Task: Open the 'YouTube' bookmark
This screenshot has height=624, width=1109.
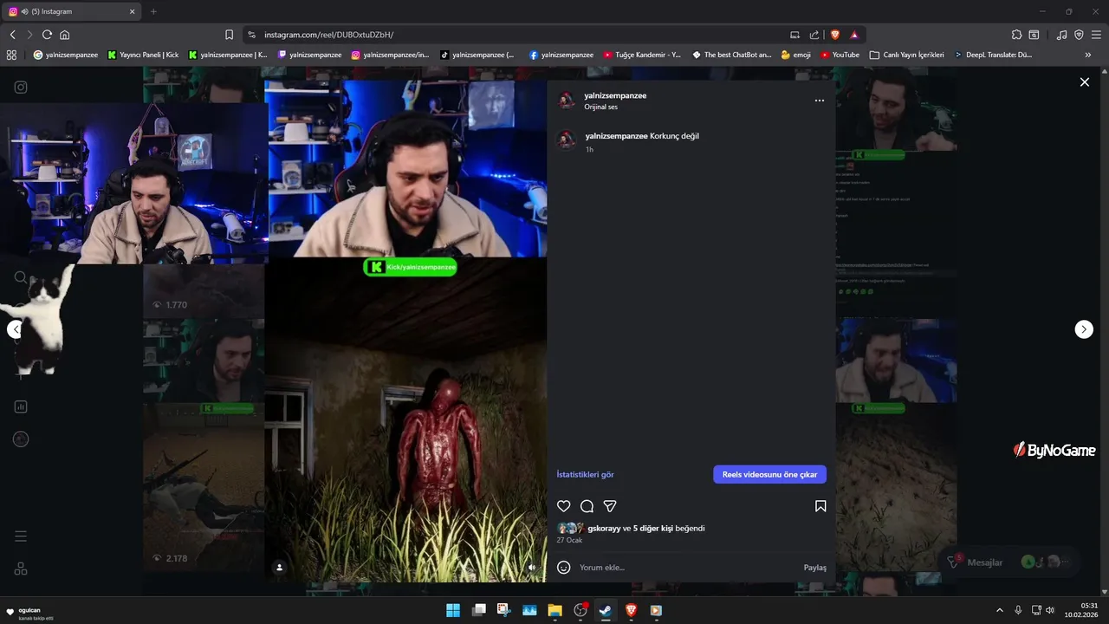Action: pos(840,55)
